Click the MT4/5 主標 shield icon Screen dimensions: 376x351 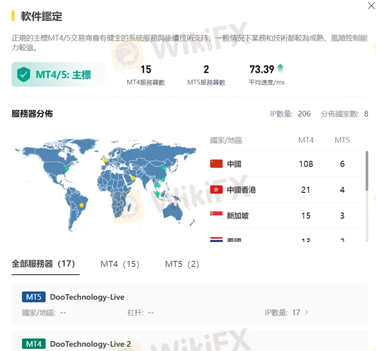click(24, 74)
